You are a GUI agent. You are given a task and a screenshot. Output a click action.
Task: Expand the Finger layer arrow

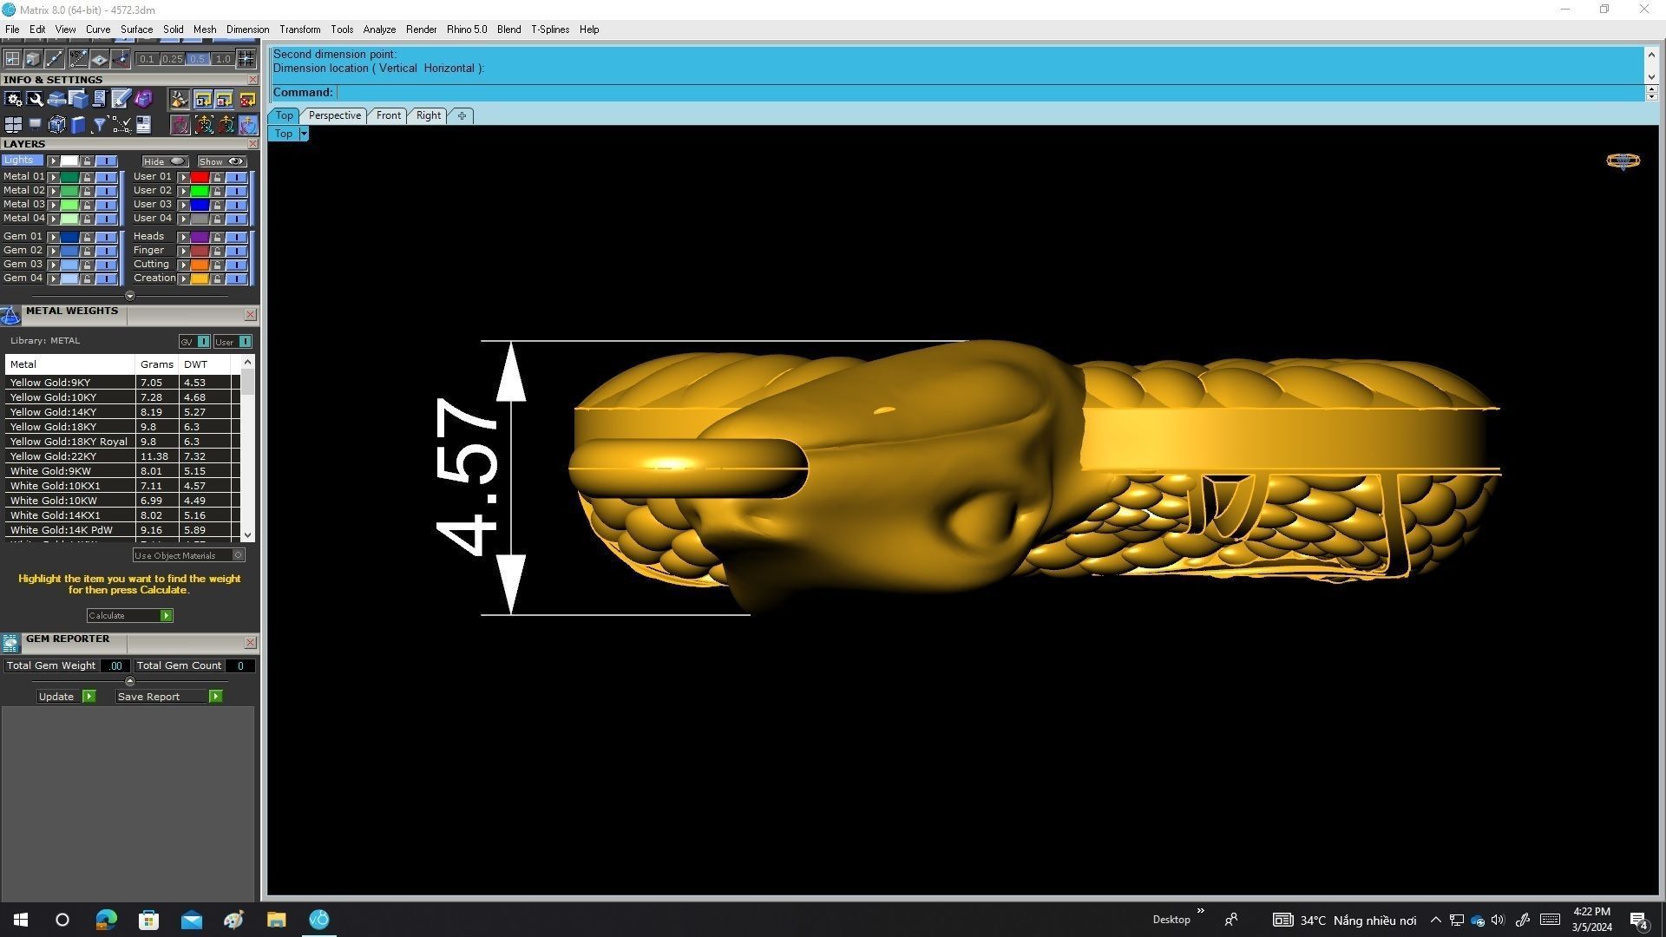coord(183,251)
